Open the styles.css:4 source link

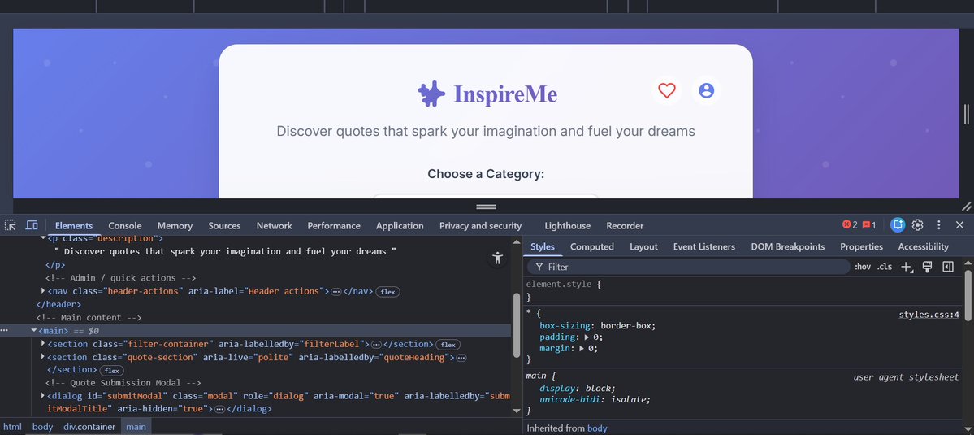tap(929, 315)
